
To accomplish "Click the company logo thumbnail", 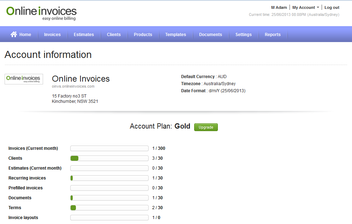I will (24, 79).
